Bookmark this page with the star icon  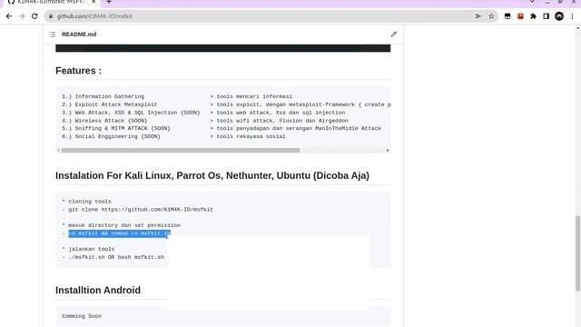coord(491,16)
